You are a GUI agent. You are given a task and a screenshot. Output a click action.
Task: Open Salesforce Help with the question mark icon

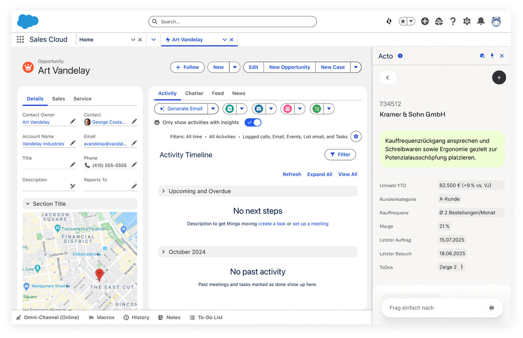[x=453, y=21]
